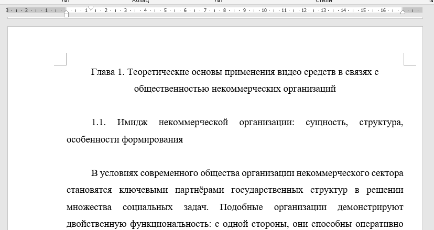Click the section number '1.1.'
The width and height of the screenshot is (434, 230).
pos(99,122)
